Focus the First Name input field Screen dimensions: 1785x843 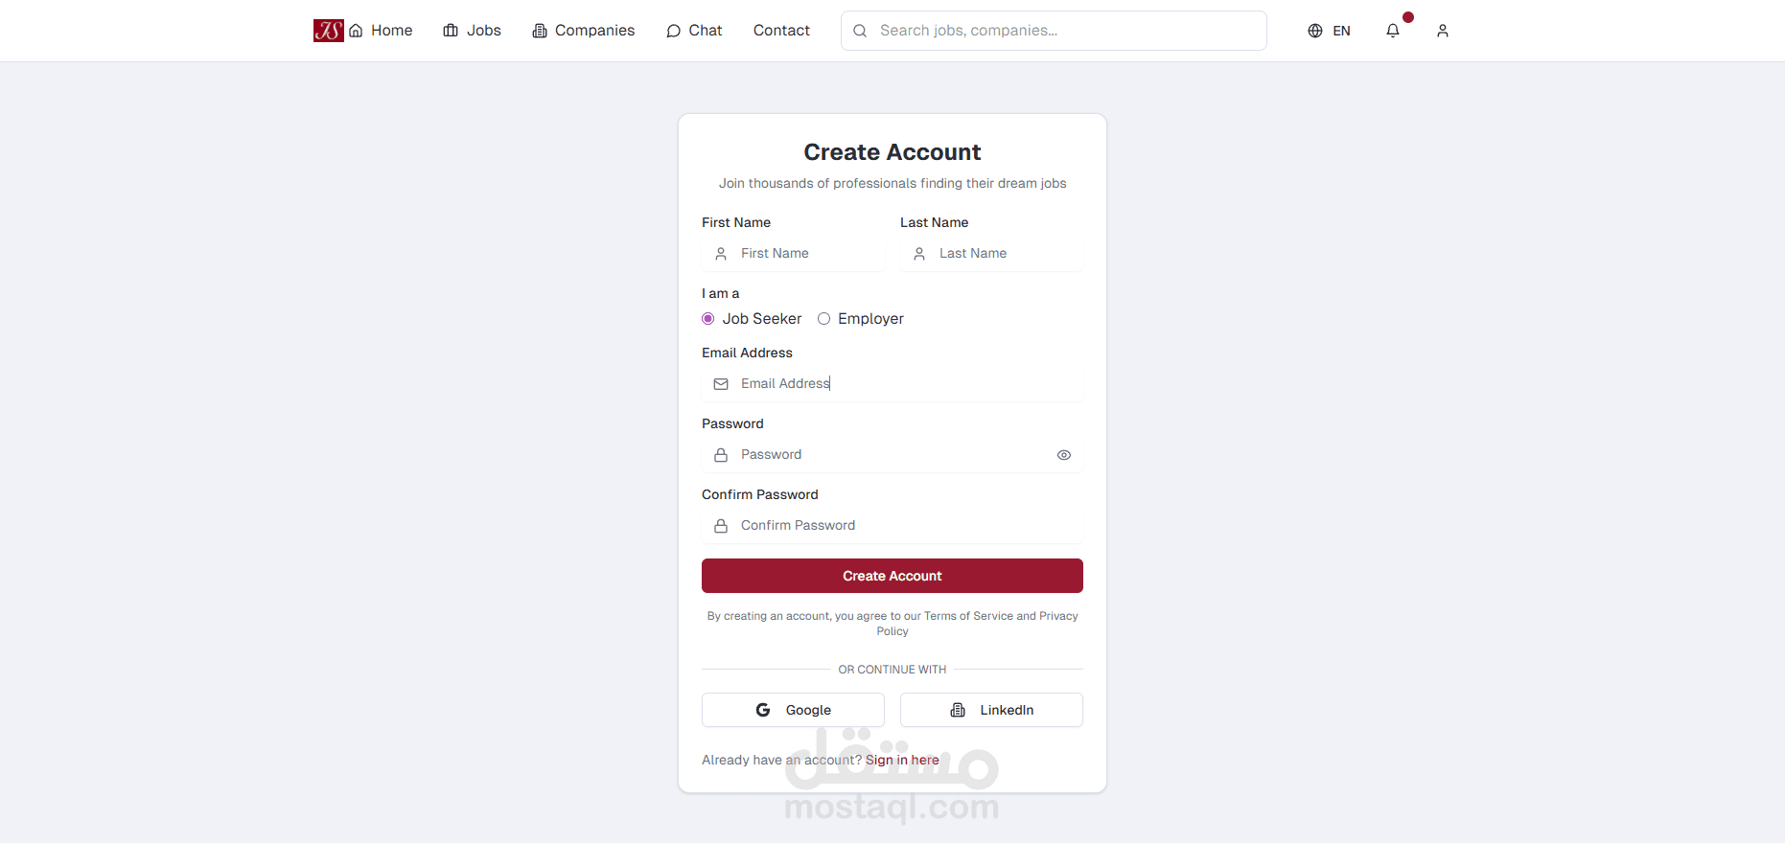pyautogui.click(x=805, y=254)
